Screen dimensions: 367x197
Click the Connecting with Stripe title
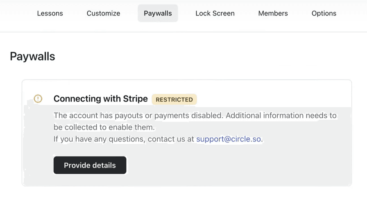tap(100, 98)
